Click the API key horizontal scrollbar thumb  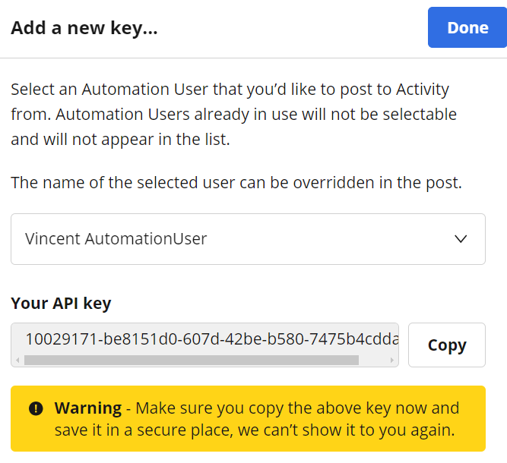coord(192,360)
